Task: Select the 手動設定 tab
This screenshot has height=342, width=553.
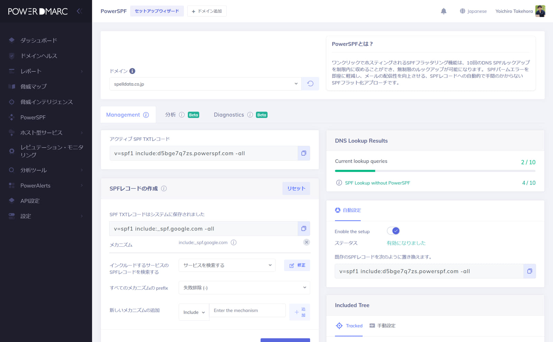Action: [382, 326]
